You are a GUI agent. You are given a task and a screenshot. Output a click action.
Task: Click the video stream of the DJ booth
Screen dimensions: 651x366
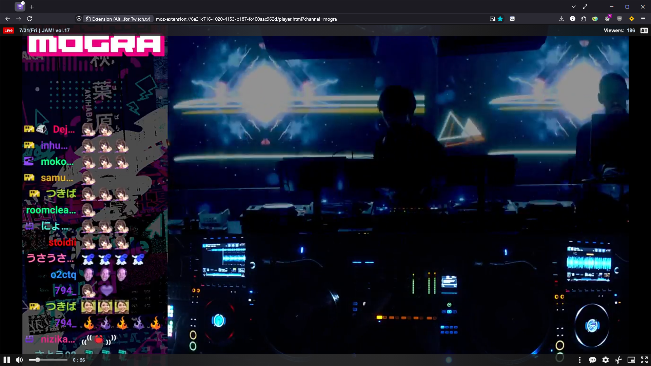(x=398, y=195)
